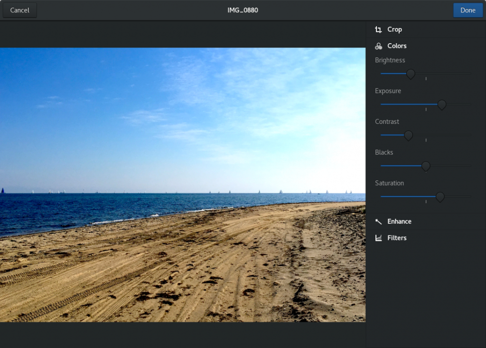Click the Saturation slider knob
The width and height of the screenshot is (486, 348).
[x=440, y=197]
